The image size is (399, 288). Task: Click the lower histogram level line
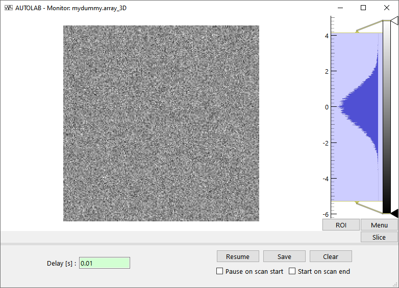click(x=358, y=201)
